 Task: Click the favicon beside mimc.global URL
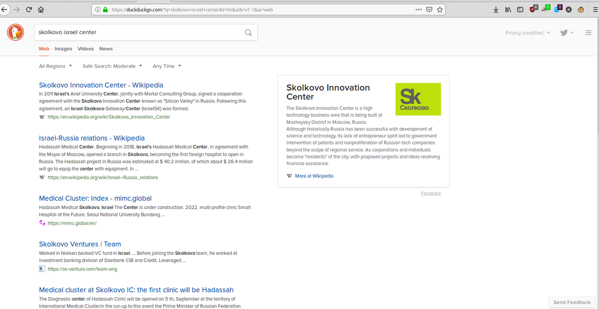42,223
